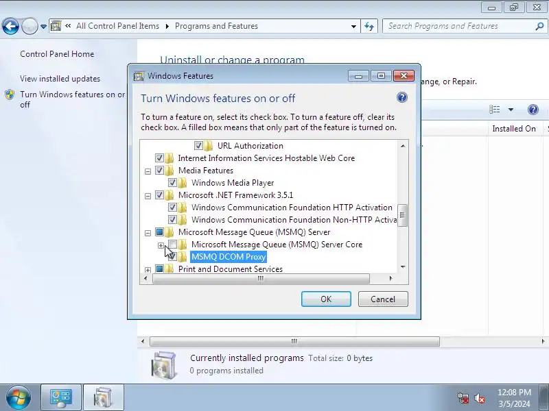Image resolution: width=549 pixels, height=411 pixels.
Task: Click the folder icon beside Print and Document Services
Action: (x=170, y=269)
